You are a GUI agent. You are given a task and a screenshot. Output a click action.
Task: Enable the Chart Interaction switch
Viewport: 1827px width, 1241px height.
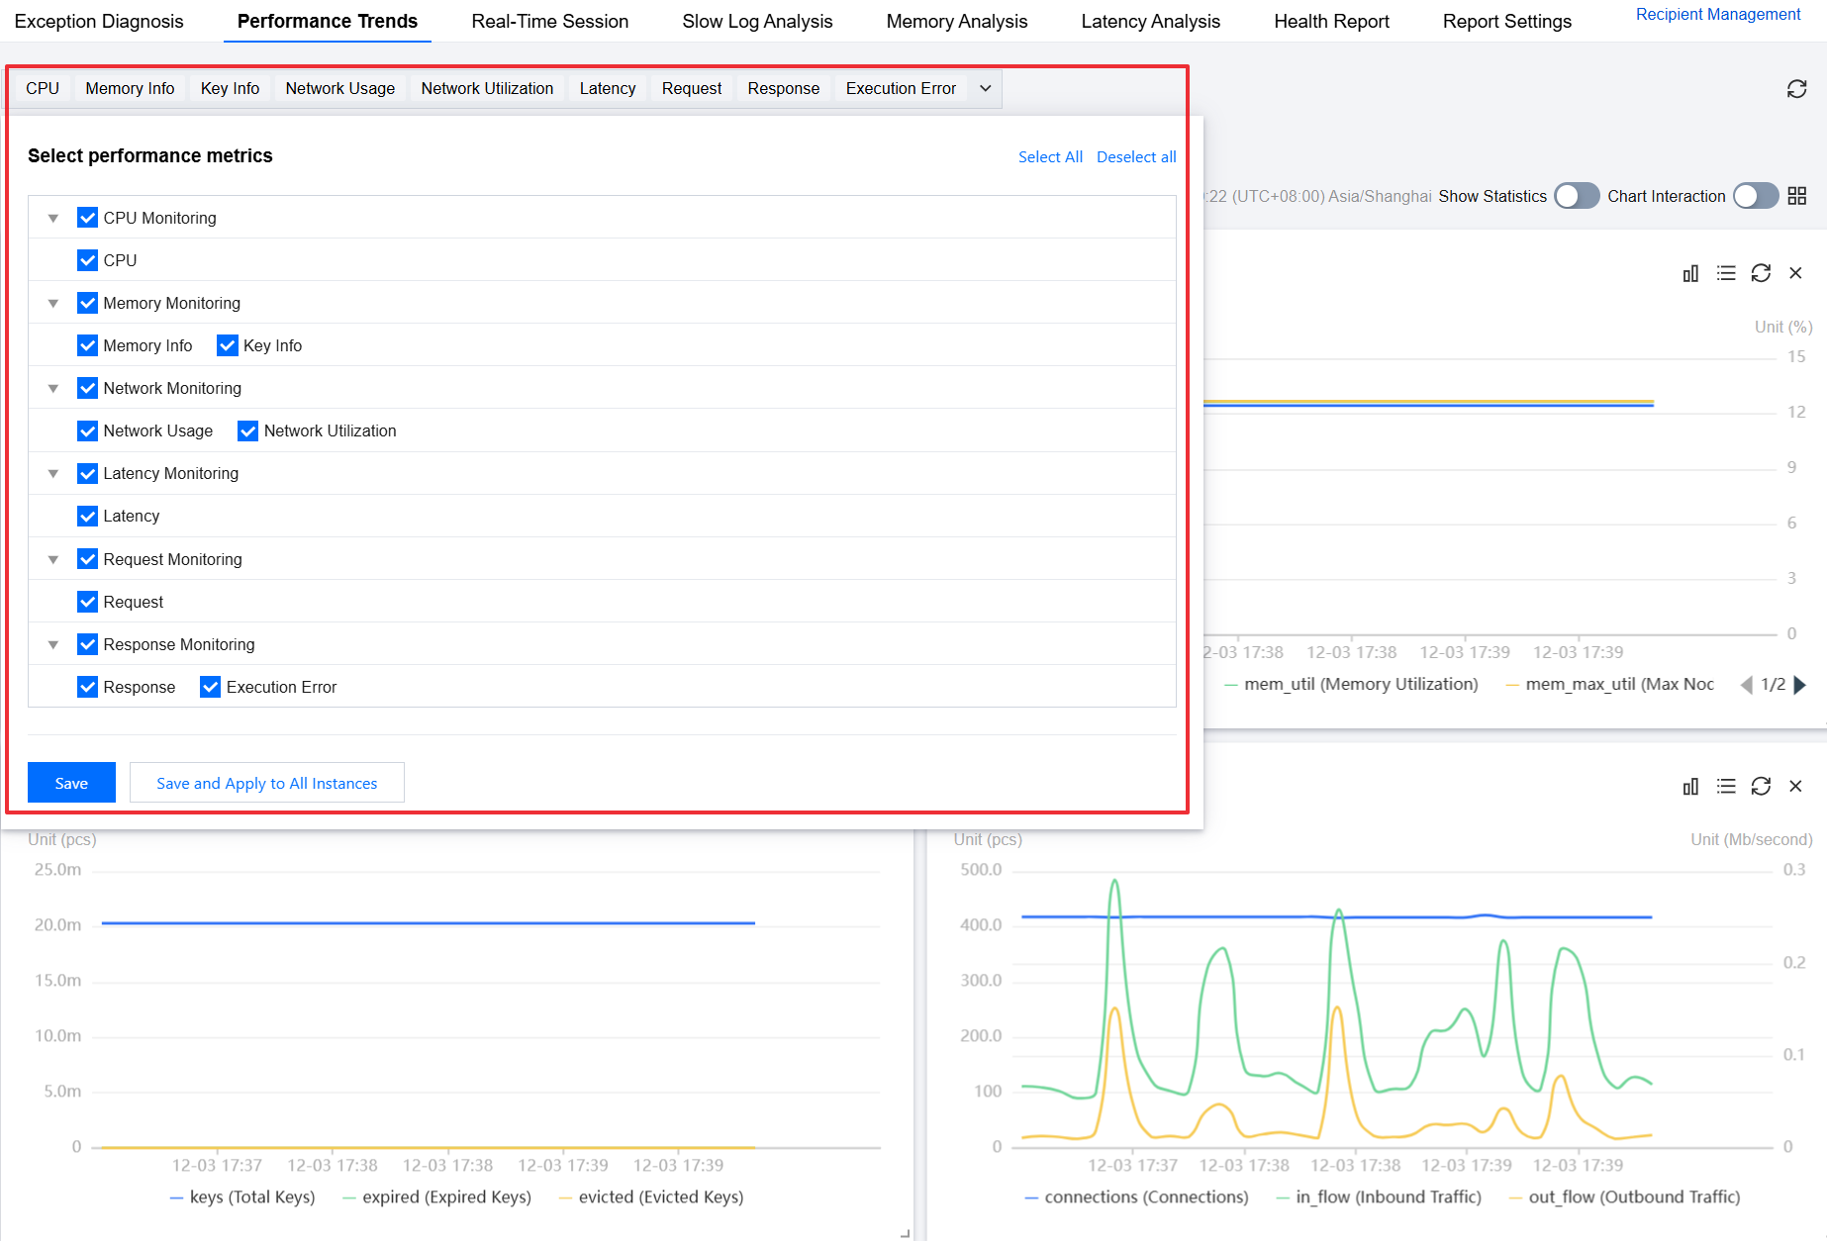[1755, 196]
